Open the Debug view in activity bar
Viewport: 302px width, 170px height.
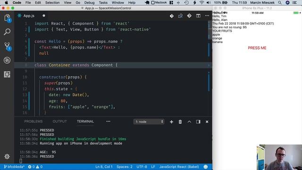pyautogui.click(x=7, y=60)
